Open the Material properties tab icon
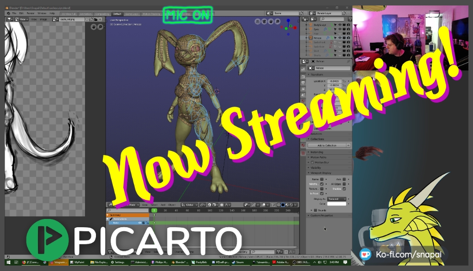Viewport: 473px width, 271px height. [303, 145]
